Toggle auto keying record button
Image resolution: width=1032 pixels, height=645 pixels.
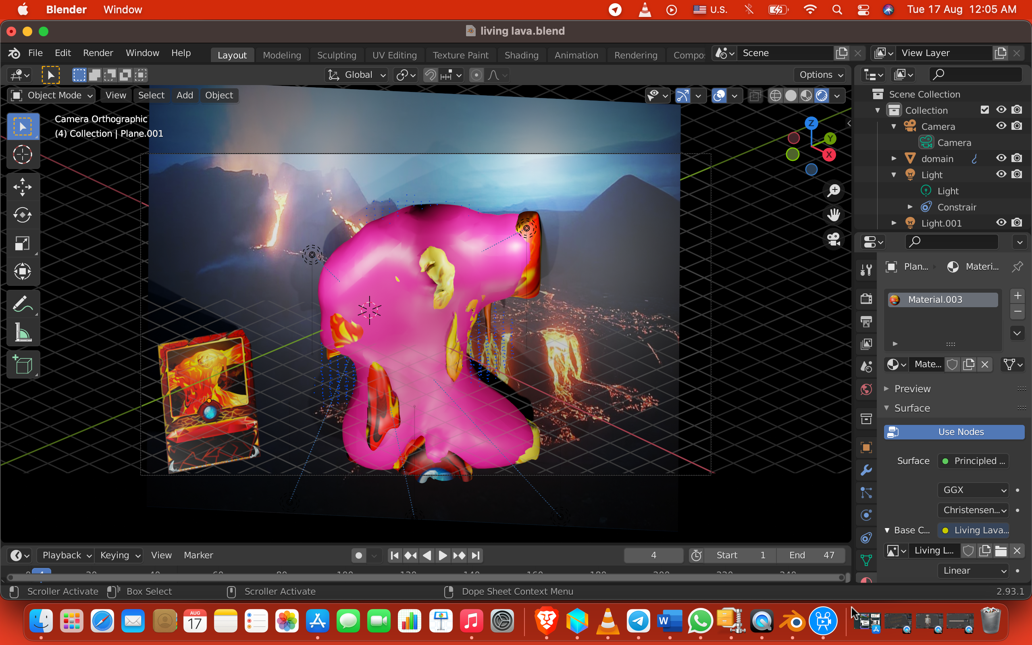[359, 556]
